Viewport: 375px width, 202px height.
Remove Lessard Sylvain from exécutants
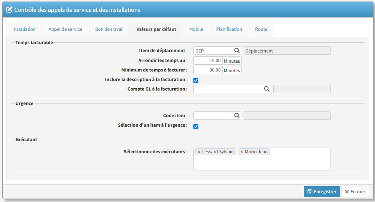[x=199, y=152]
